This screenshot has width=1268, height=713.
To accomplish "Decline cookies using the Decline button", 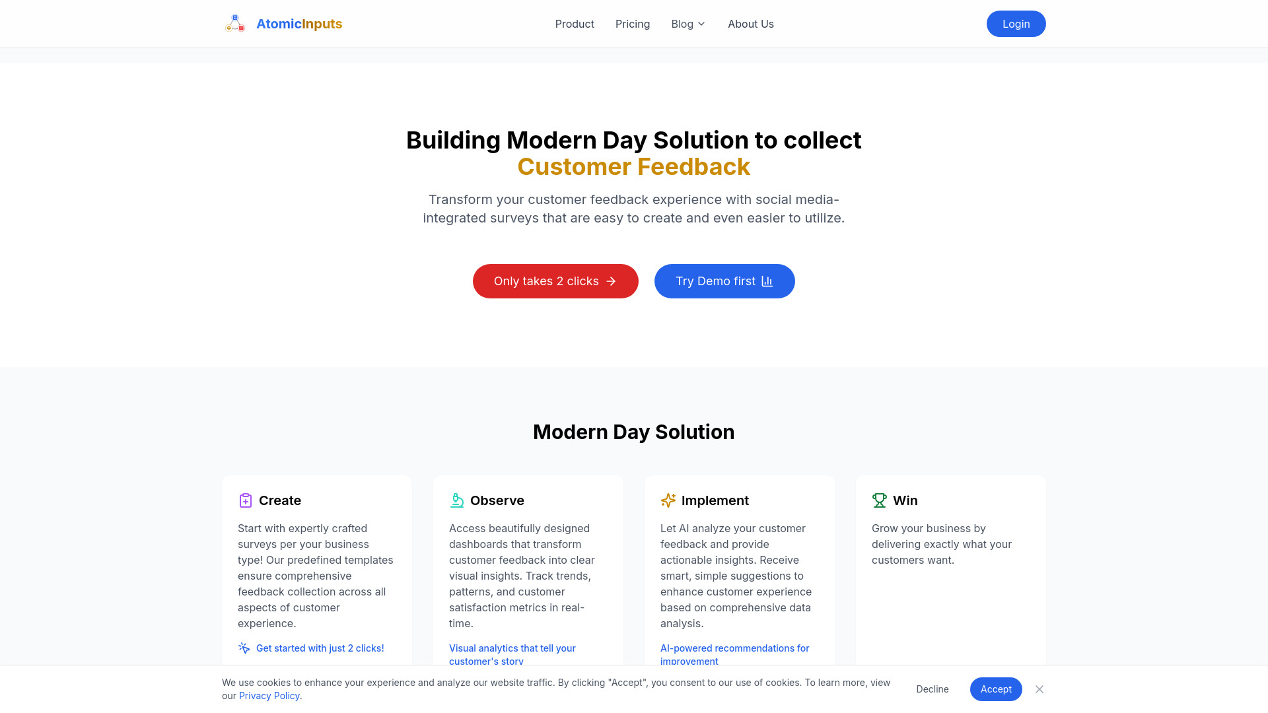I will click(932, 689).
